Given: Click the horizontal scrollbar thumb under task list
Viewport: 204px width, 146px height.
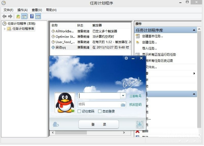Looking at the screenshot, I should point(71,133).
